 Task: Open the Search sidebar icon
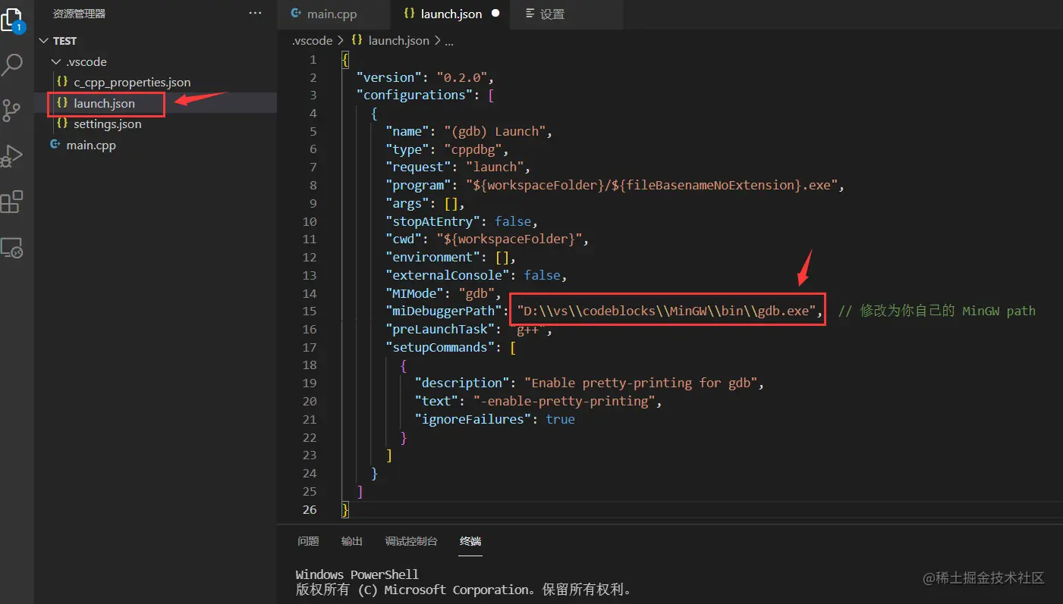[13, 65]
